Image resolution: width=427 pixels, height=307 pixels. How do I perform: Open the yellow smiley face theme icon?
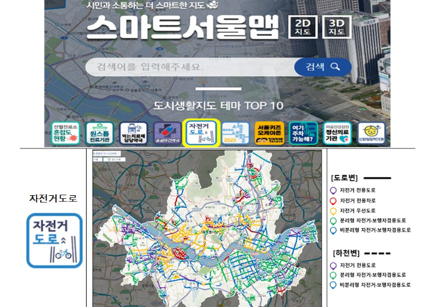click(371, 133)
